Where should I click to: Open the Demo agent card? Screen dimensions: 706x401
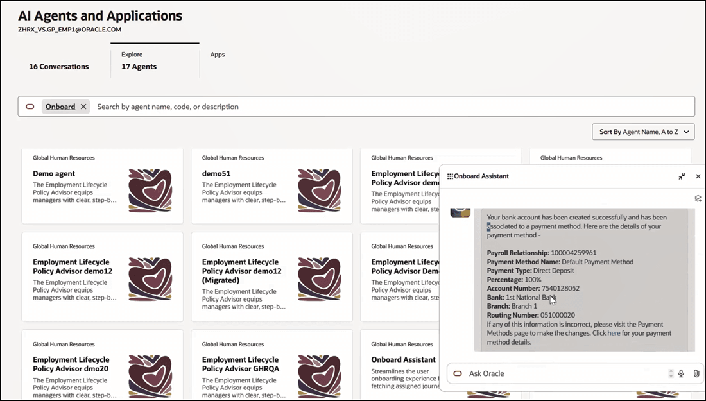[103, 186]
